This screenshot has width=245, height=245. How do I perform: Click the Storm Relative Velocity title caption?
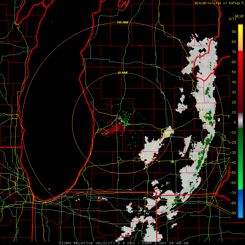pos(124,243)
